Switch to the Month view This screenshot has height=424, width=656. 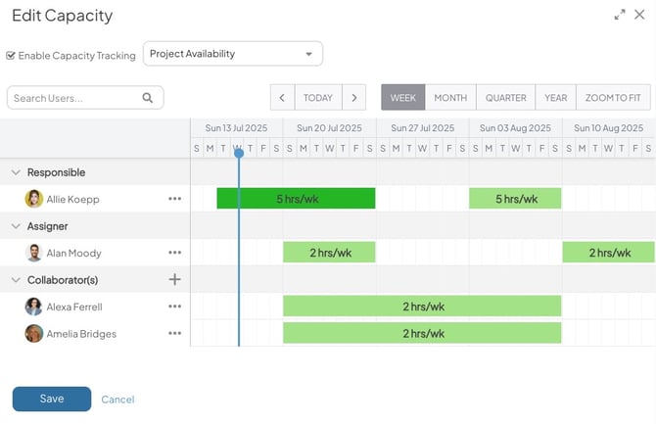pyautogui.click(x=450, y=98)
